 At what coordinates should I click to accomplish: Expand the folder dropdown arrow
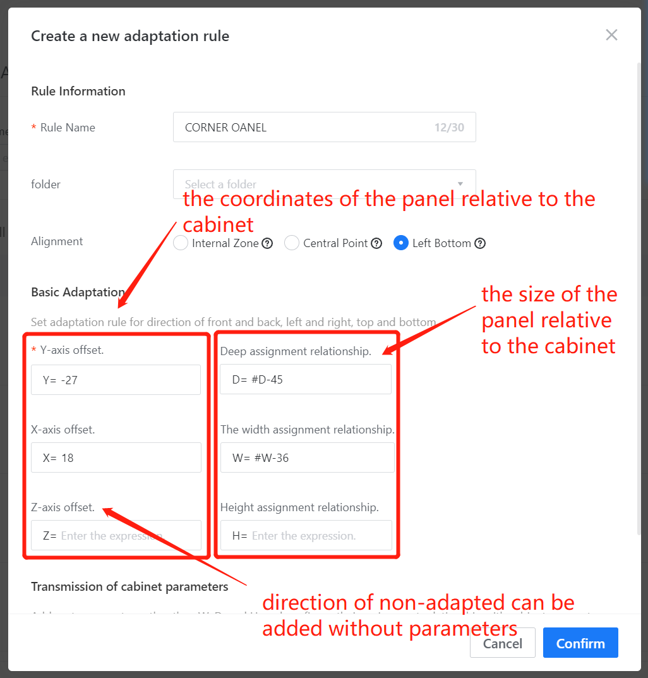coord(460,184)
